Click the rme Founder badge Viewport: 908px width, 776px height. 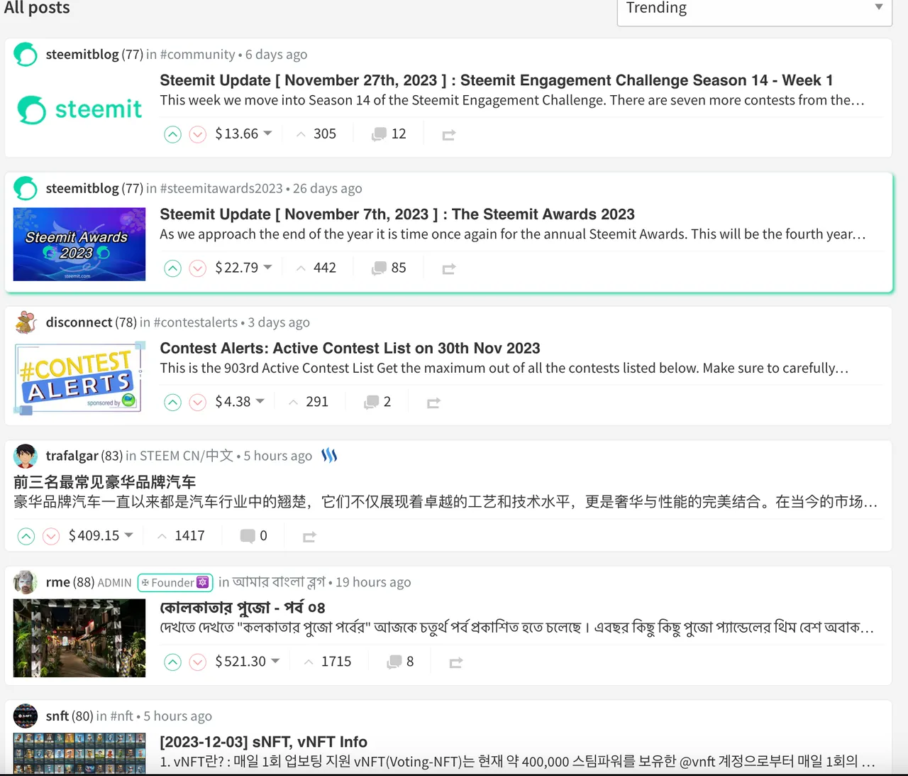point(175,583)
